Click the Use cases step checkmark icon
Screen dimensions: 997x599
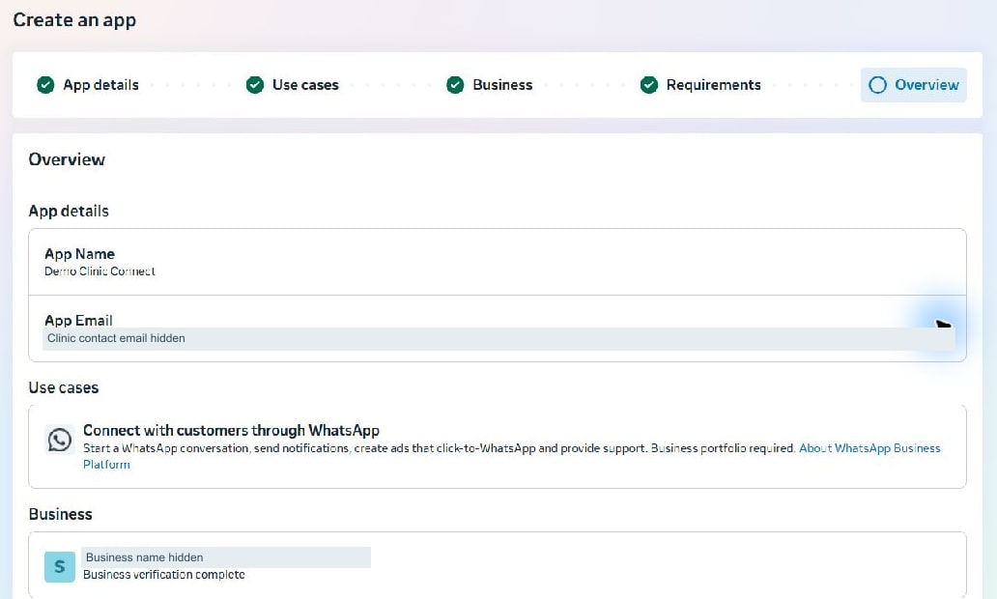coord(255,85)
